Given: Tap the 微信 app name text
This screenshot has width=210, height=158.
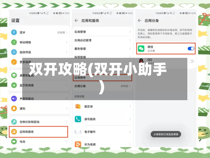Looking at the screenshot, I should click(x=150, y=47).
